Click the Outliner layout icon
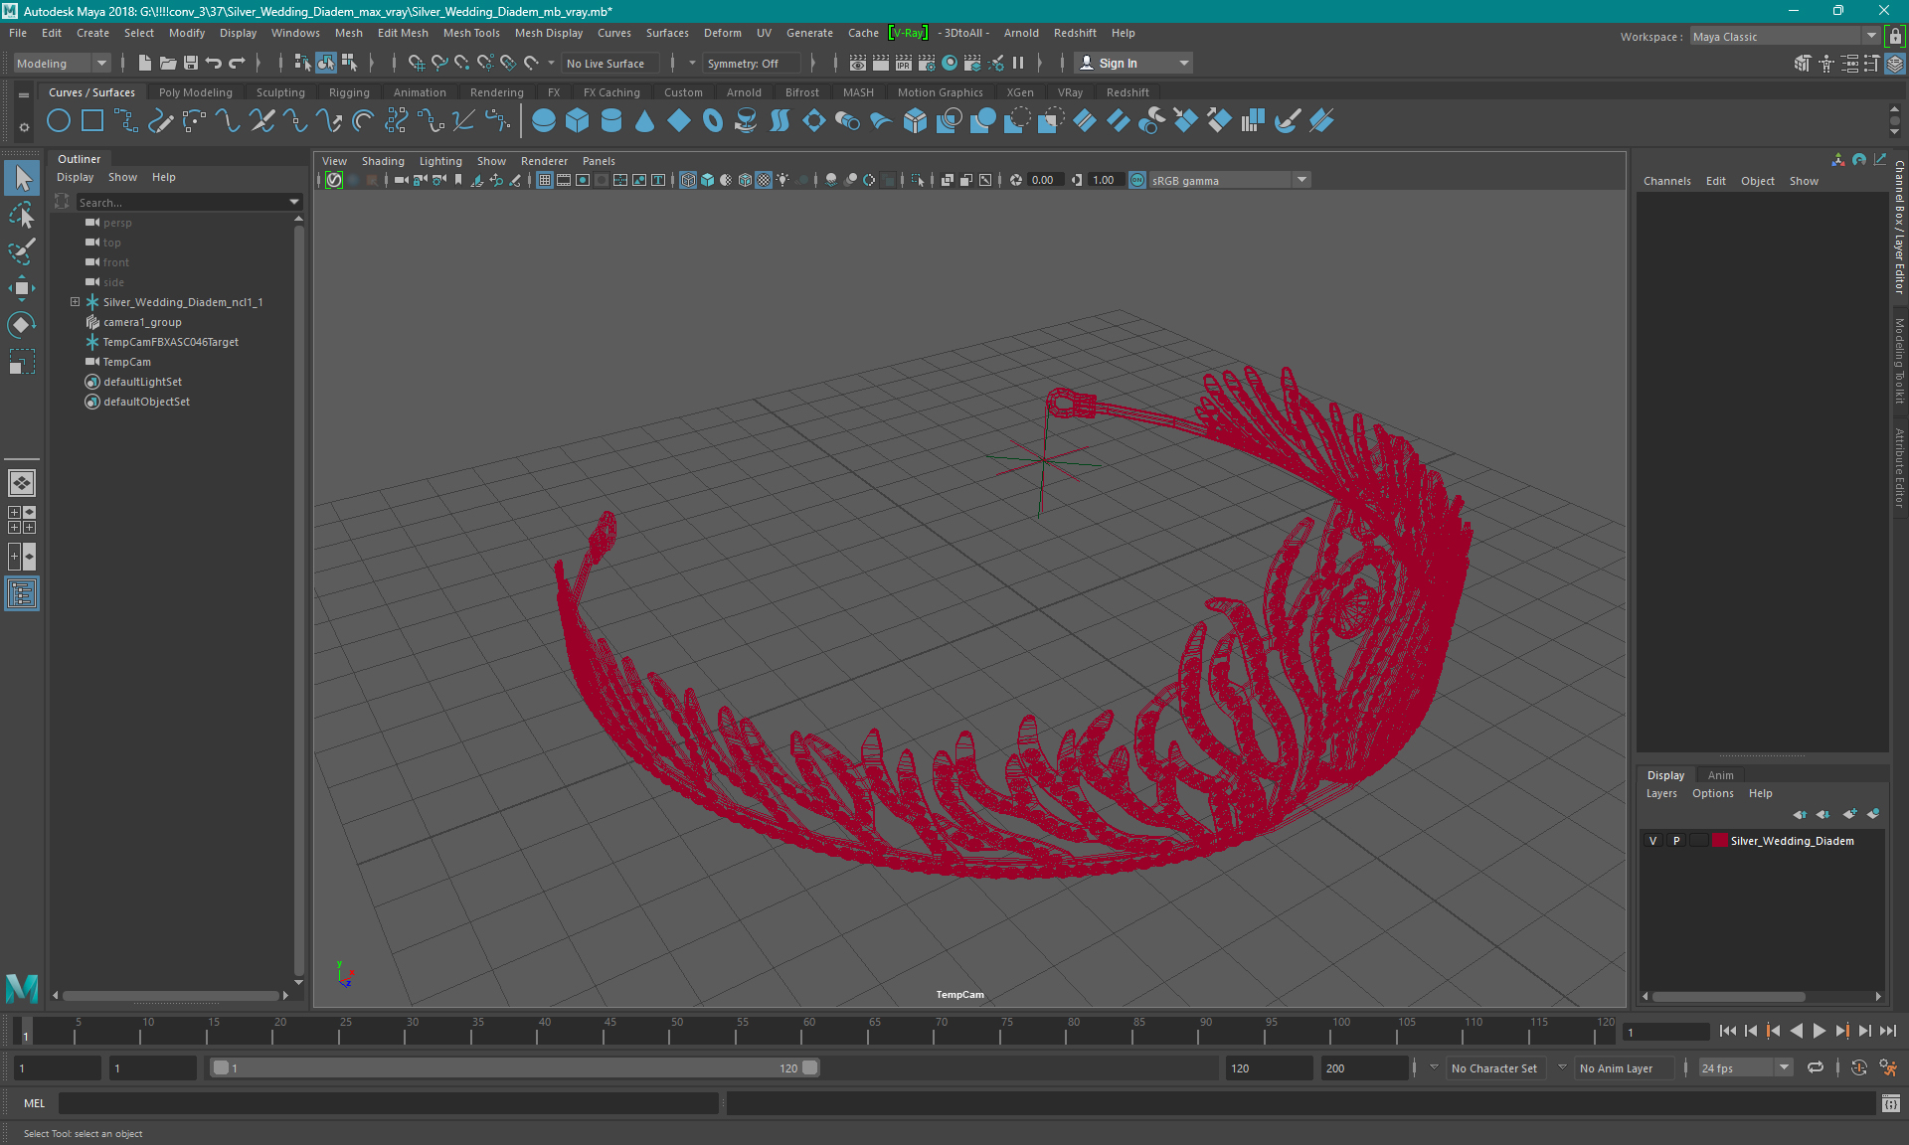1909x1145 pixels. (x=22, y=594)
